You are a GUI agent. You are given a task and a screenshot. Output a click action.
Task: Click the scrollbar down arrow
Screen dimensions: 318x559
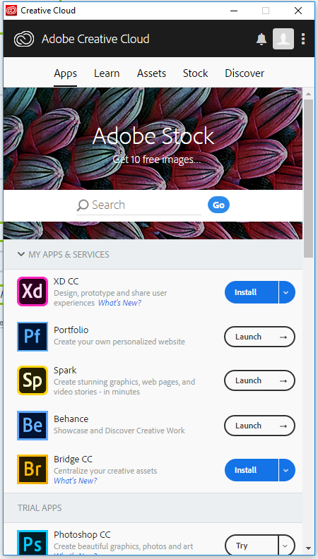[x=308, y=548]
